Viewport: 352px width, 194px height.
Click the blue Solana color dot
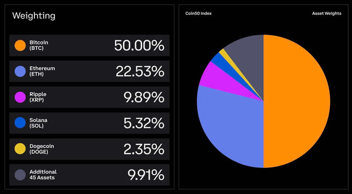coord(20,123)
